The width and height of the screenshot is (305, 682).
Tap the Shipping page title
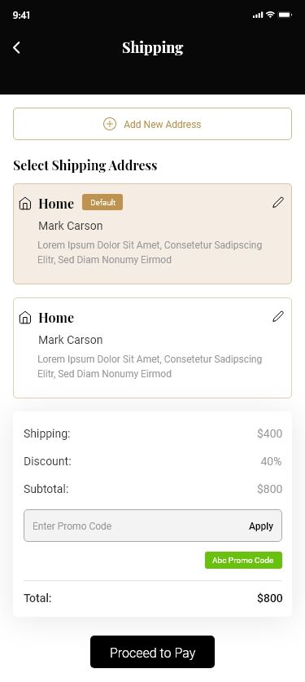click(152, 47)
